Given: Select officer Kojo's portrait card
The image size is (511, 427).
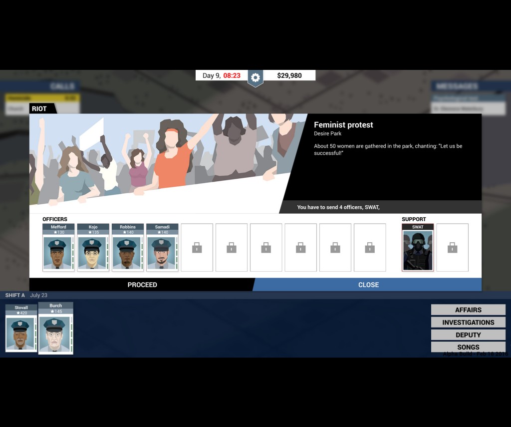Looking at the screenshot, I should click(93, 248).
